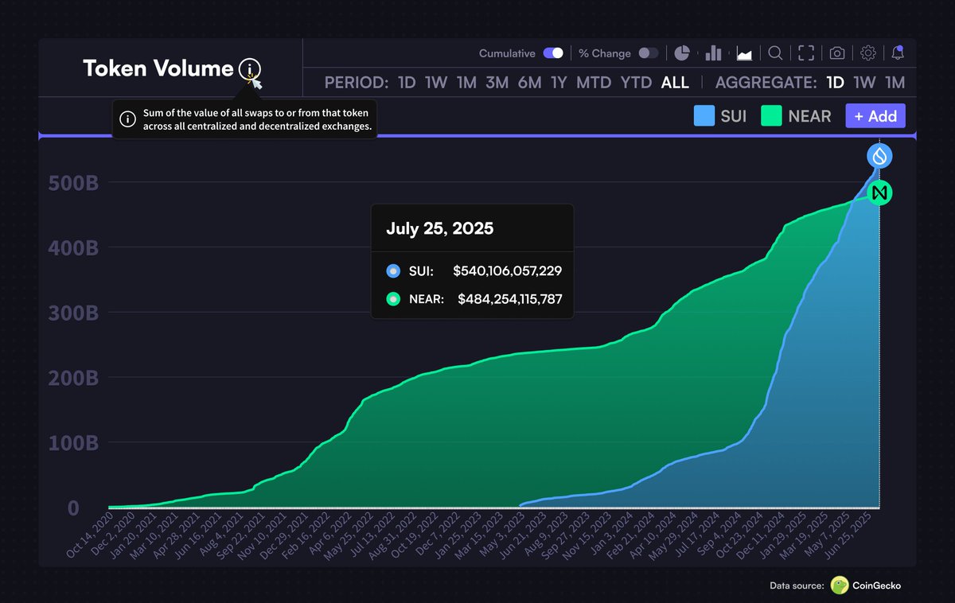
Task: Enable the % Change toggle
Action: (649, 53)
